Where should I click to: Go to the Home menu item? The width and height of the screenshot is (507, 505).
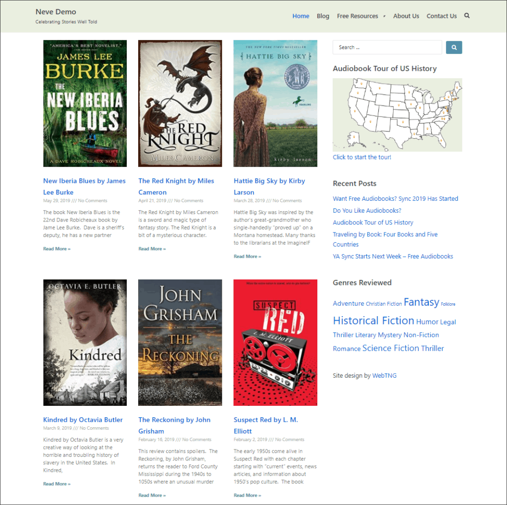tap(301, 16)
